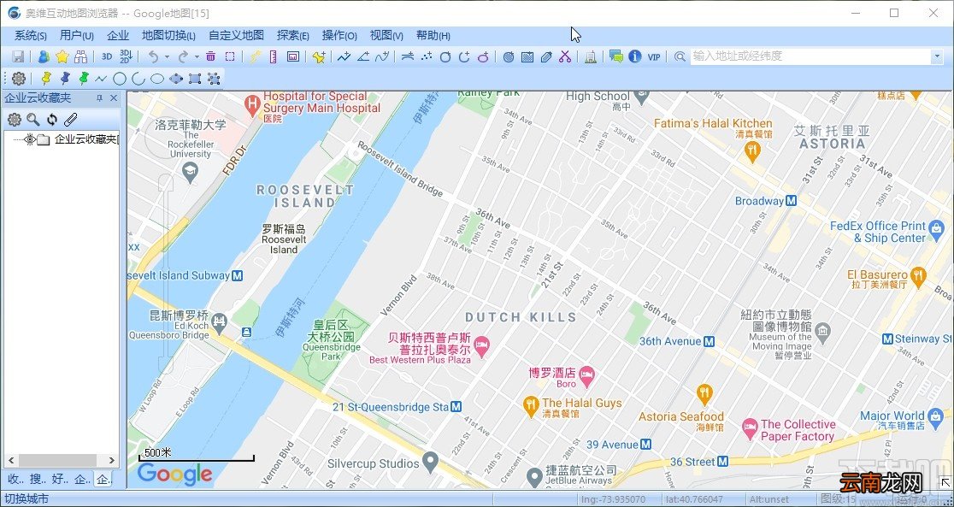
Task: Toggle the 3D/2D switch icon
Action: point(126,56)
